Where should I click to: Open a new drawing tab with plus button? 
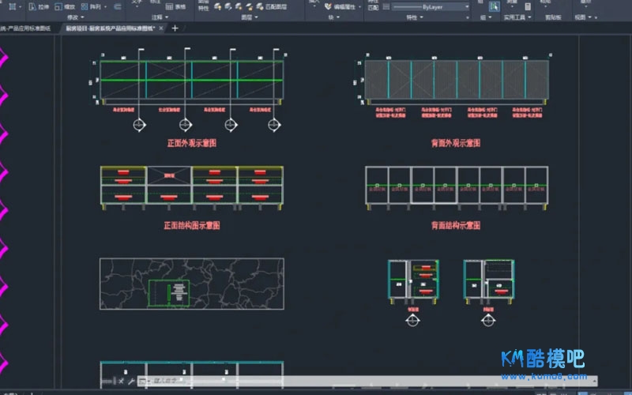[x=175, y=28]
